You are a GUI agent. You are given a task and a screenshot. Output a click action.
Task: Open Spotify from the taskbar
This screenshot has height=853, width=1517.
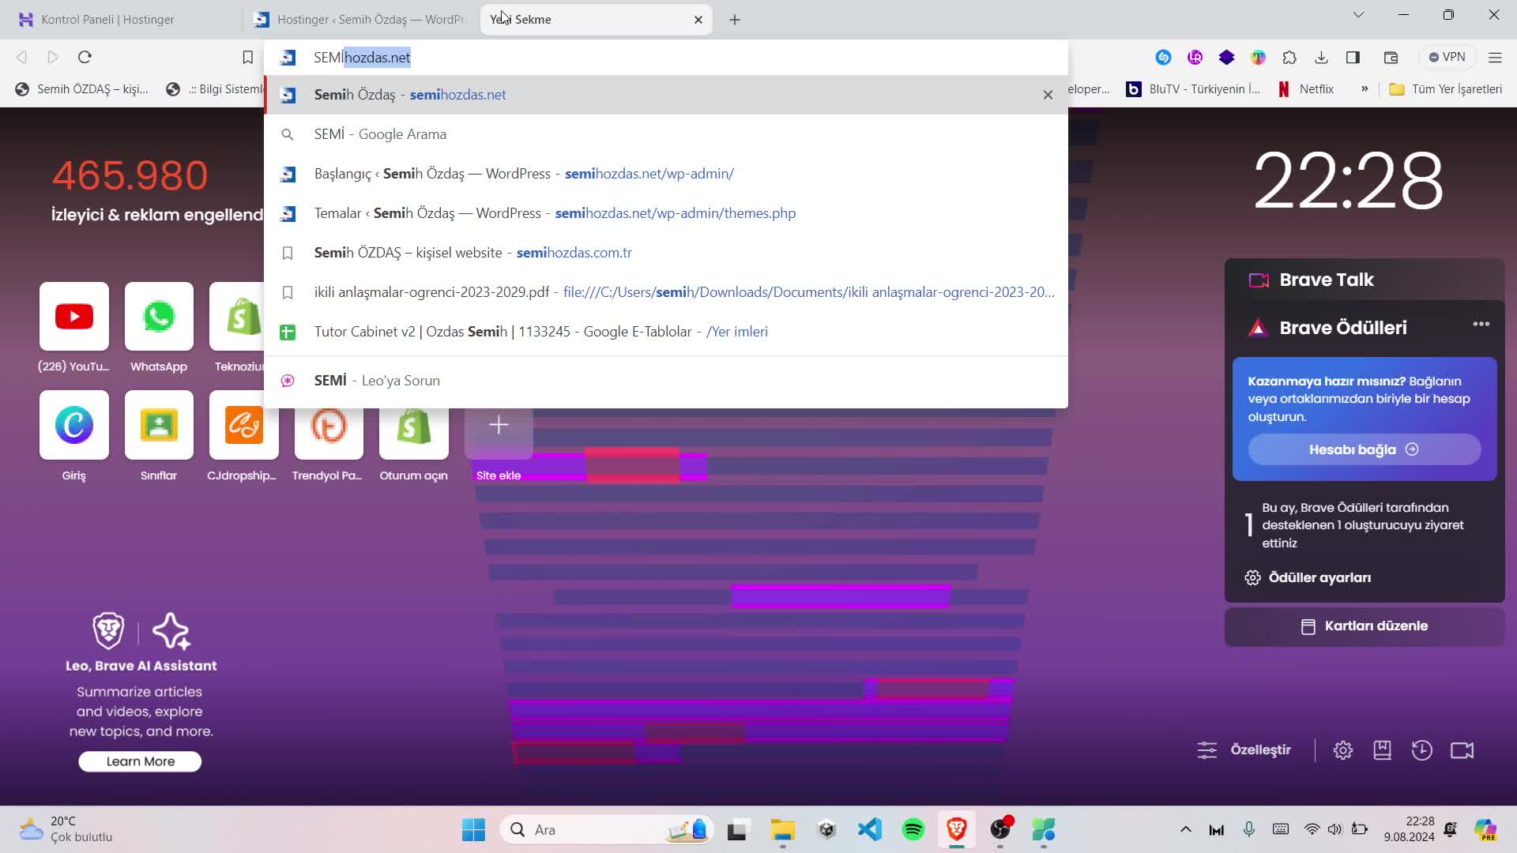click(913, 830)
